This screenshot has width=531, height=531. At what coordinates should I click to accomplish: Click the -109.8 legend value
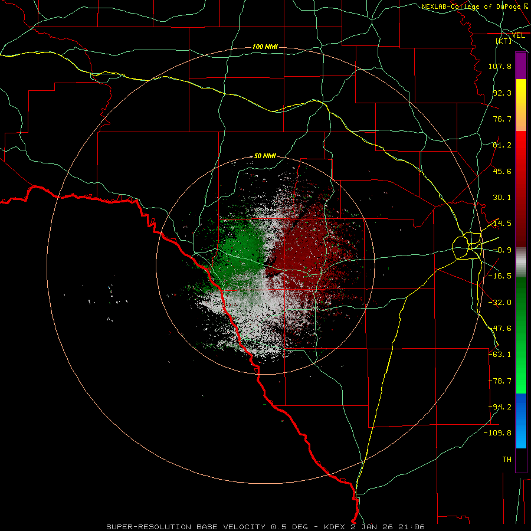pyautogui.click(x=497, y=433)
